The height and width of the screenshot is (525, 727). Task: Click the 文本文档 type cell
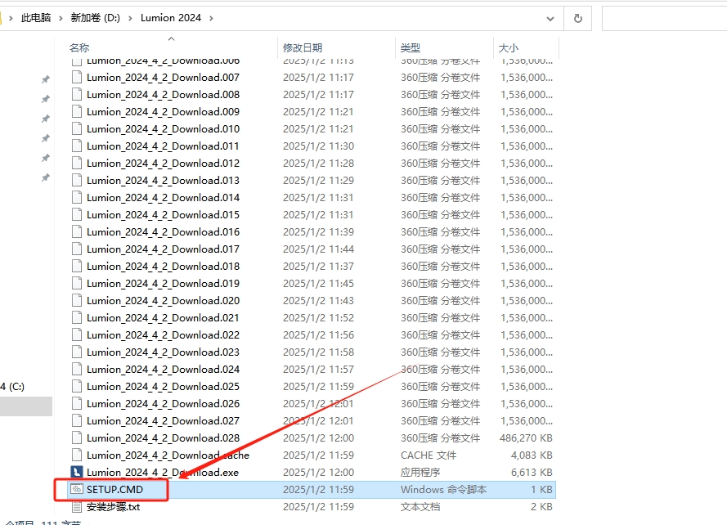coord(420,506)
